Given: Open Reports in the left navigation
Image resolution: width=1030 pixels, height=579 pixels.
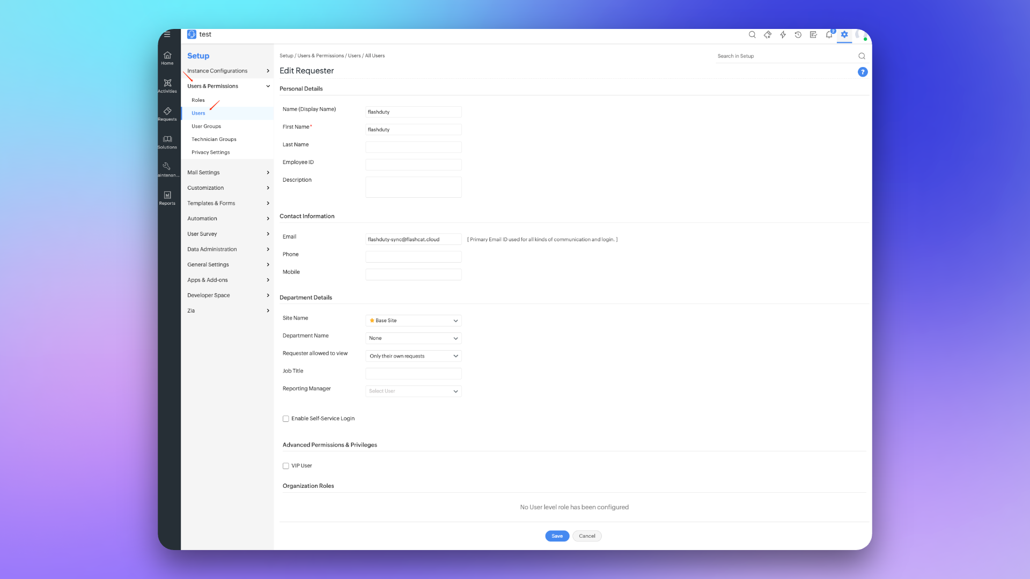Looking at the screenshot, I should pos(167,198).
